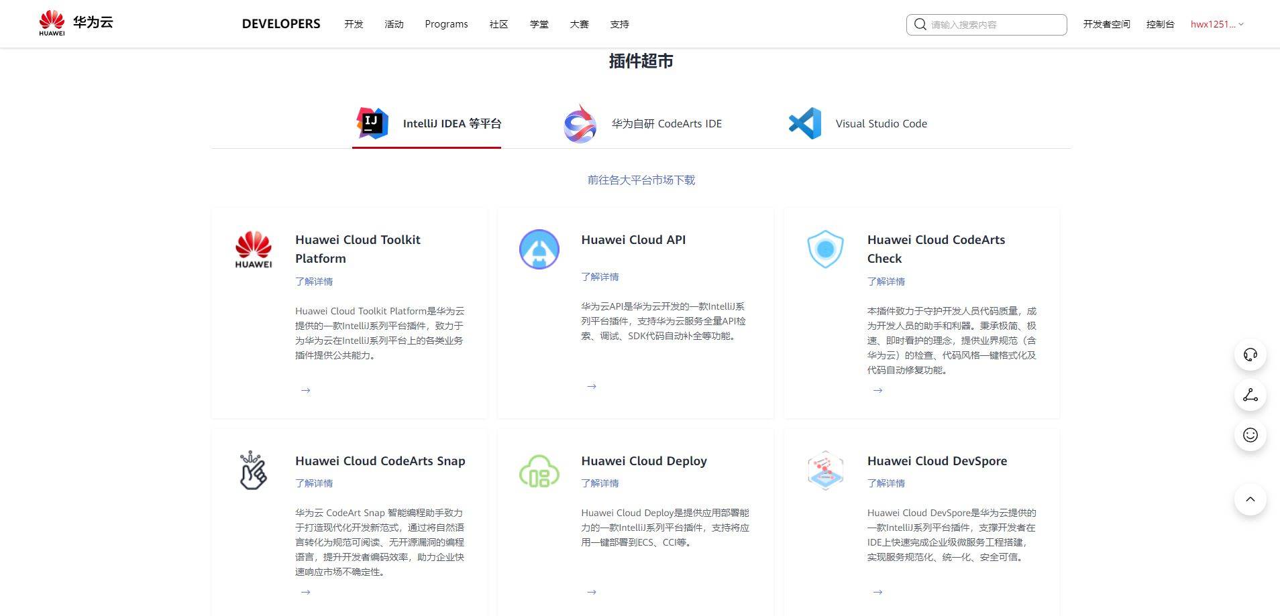Screen dimensions: 1280x616
Task: Open the 活动 navigation menu
Action: (394, 24)
